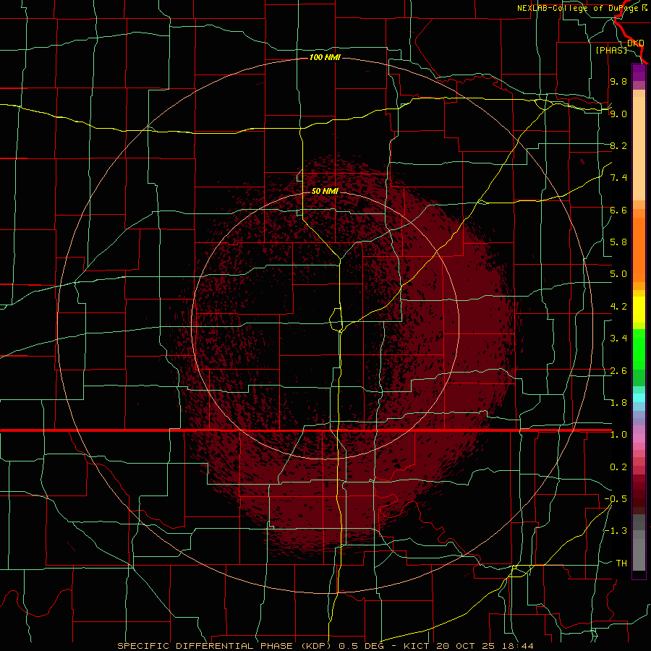Click the 9.0 value on the color scale
This screenshot has width=651, height=651.
[x=618, y=114]
